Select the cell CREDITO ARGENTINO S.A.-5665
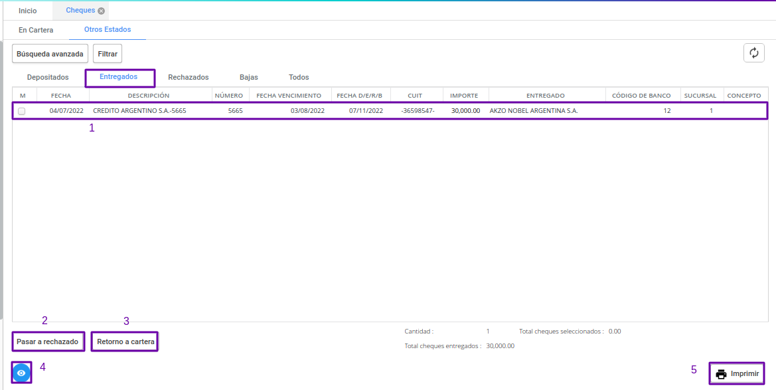The width and height of the screenshot is (776, 390). (x=139, y=111)
